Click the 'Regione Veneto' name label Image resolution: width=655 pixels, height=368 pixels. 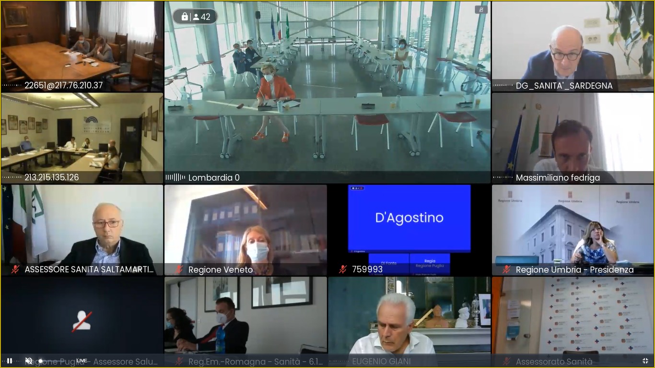(221, 270)
